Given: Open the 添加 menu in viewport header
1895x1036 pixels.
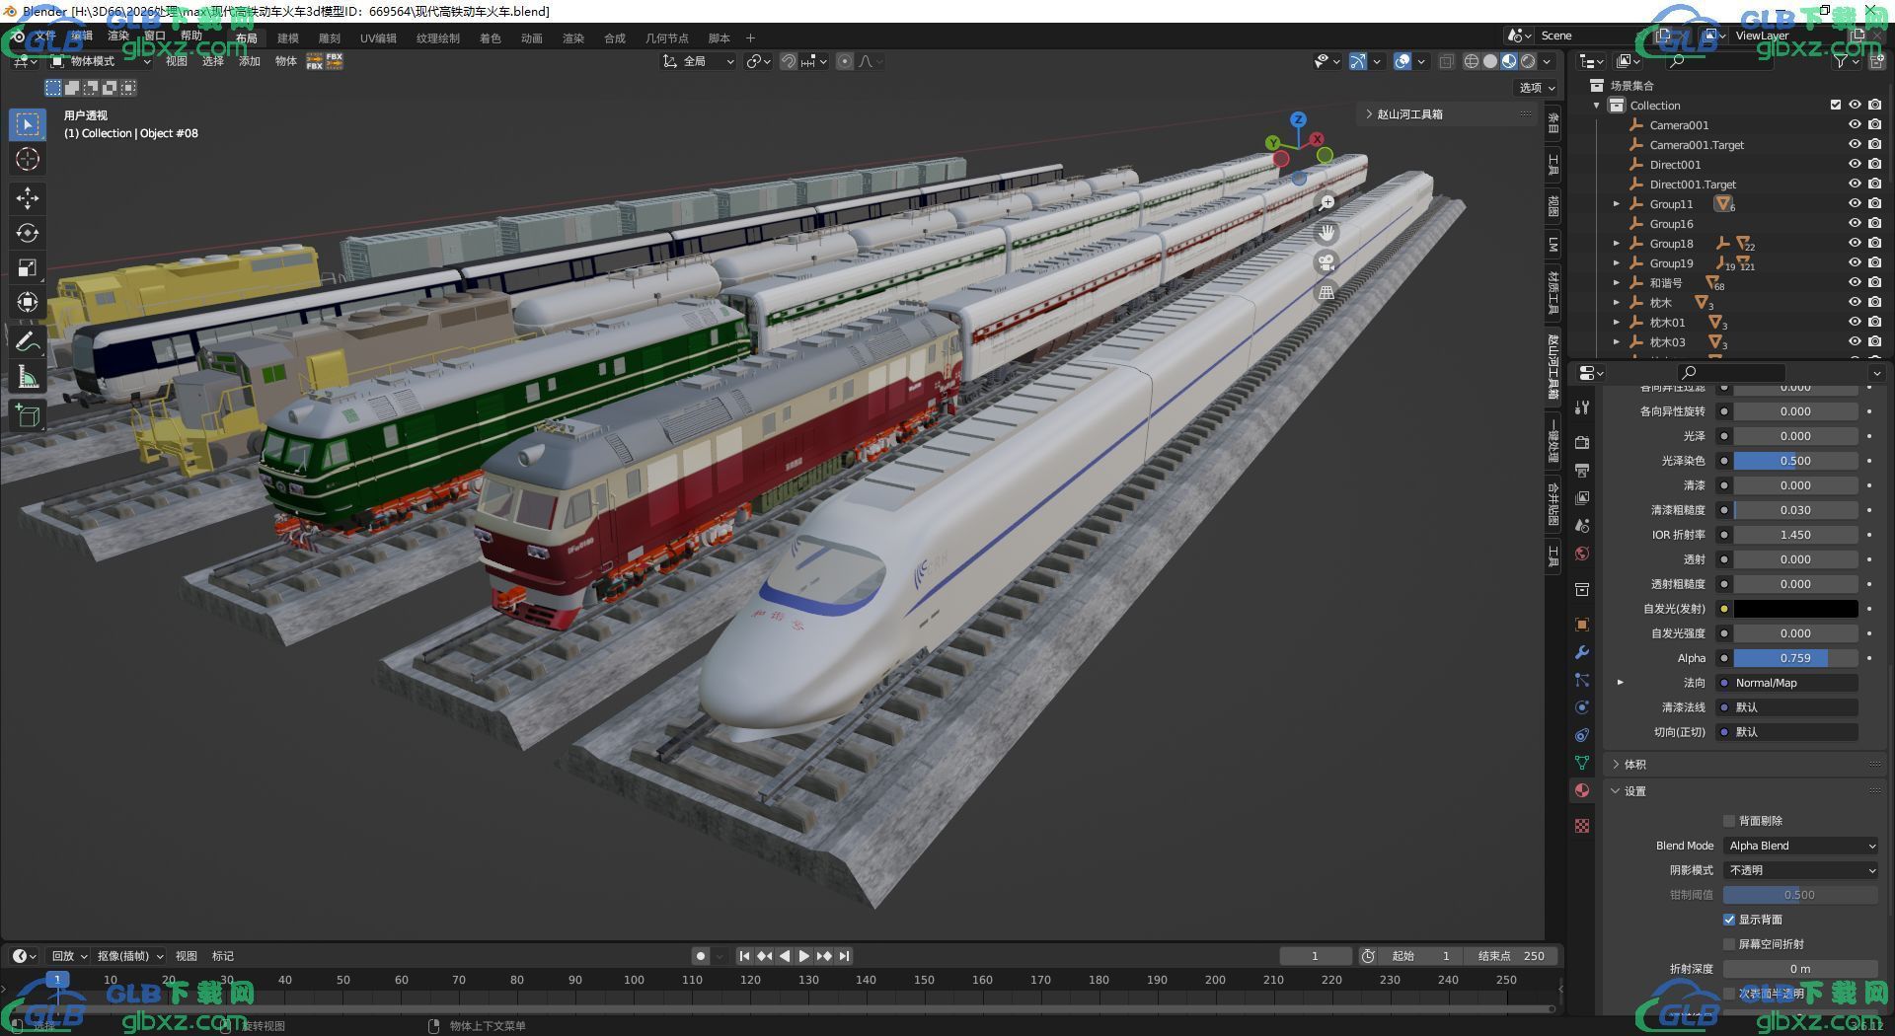Looking at the screenshot, I should pyautogui.click(x=250, y=61).
